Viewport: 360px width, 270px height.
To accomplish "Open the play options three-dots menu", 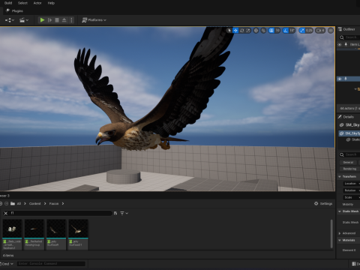I will click(71, 20).
